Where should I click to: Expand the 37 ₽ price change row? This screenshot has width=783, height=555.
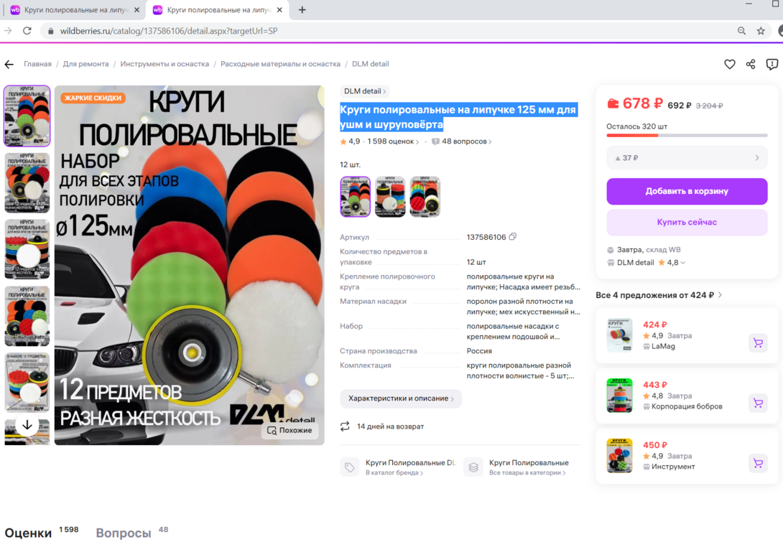687,158
